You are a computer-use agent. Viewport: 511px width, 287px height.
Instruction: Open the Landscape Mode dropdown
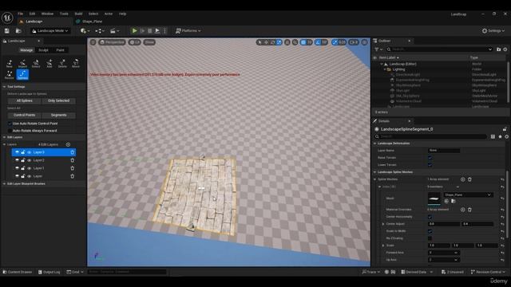point(50,30)
